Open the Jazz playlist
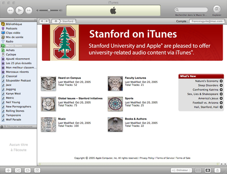This screenshot has height=174, width=227. point(18,85)
